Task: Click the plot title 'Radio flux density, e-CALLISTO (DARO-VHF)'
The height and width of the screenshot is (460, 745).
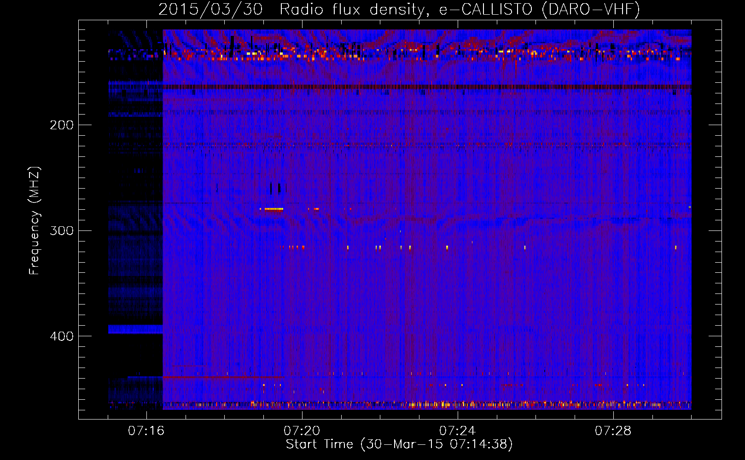Action: point(460,9)
